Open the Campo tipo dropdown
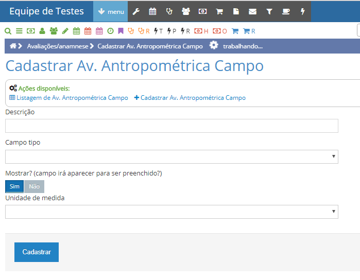 [172, 156]
